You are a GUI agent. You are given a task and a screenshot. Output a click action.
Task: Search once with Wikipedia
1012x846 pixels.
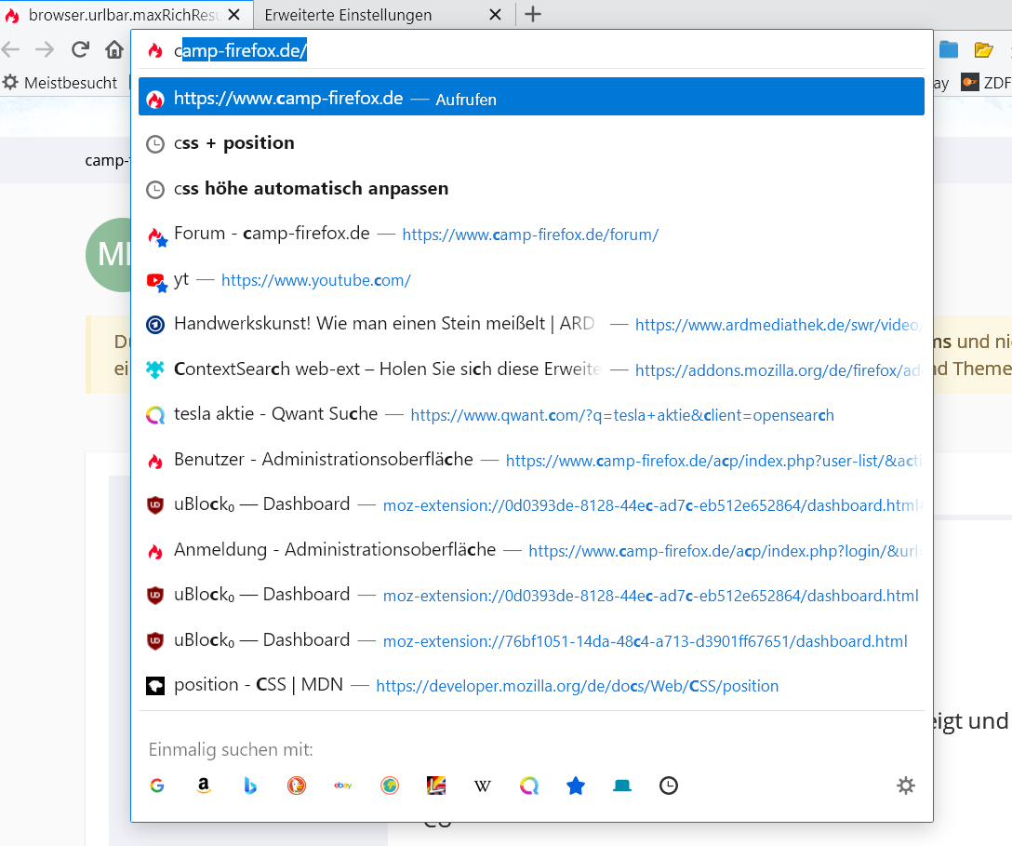(x=483, y=786)
